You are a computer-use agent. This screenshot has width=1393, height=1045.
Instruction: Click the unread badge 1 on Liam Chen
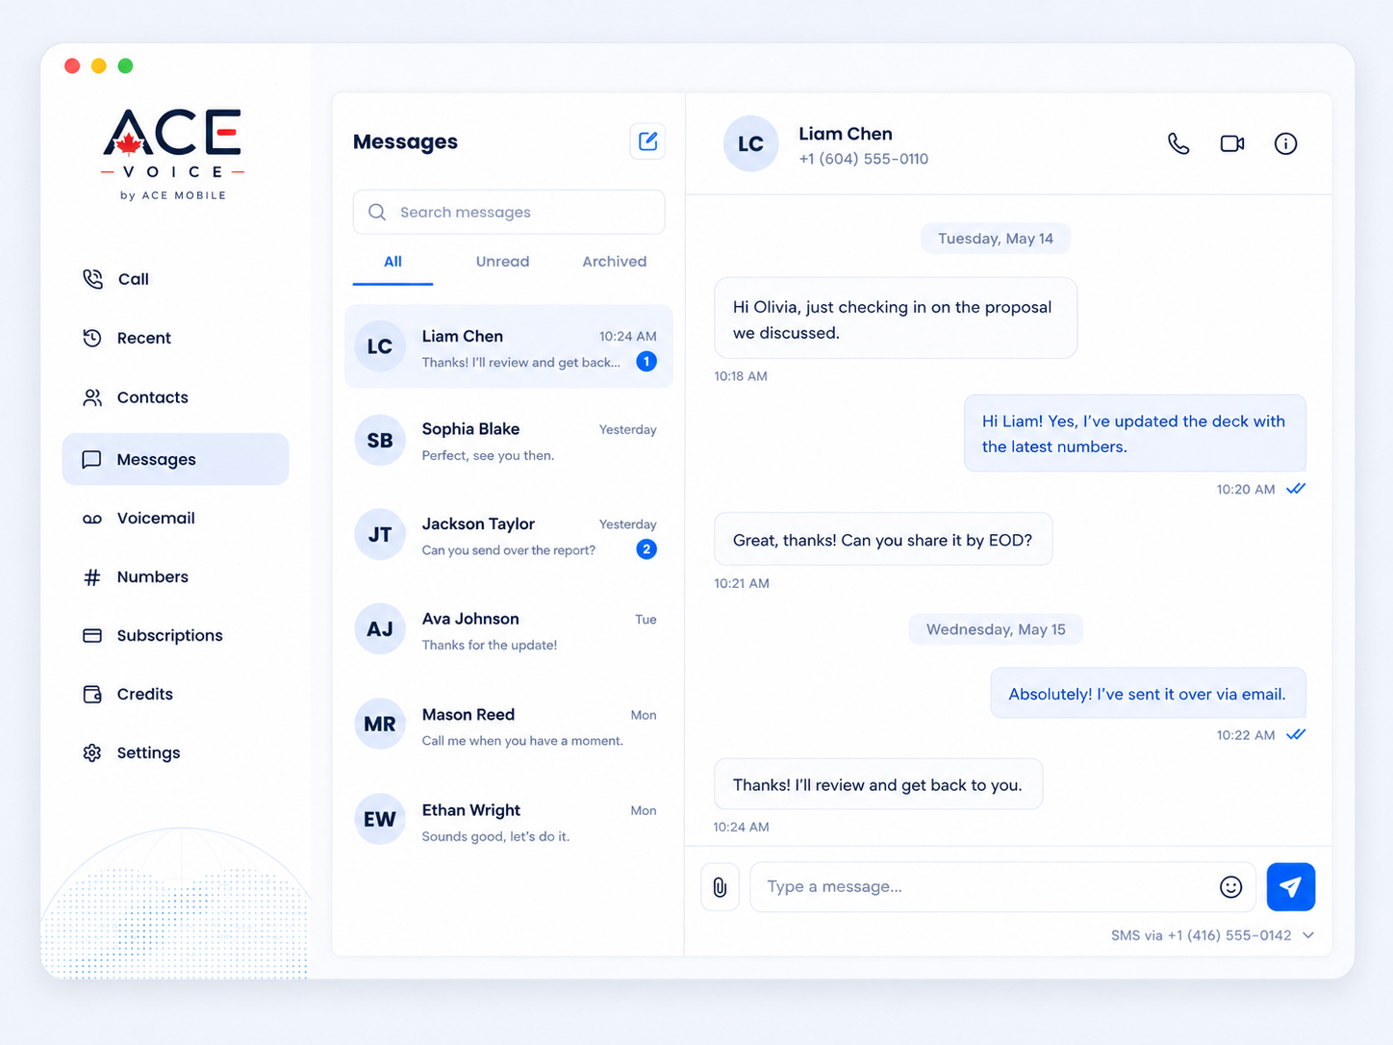[646, 362]
